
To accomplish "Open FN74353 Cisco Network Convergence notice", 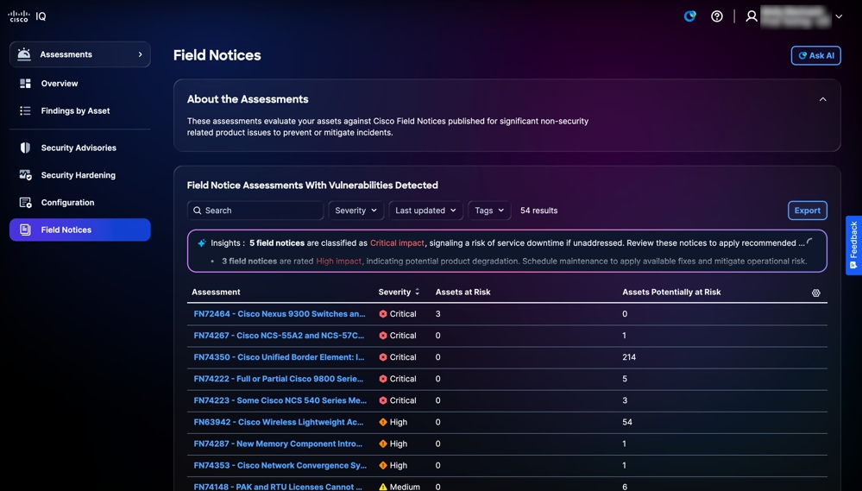I will click(280, 465).
